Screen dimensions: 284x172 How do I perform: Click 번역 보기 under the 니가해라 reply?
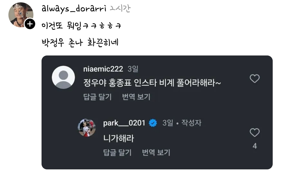tap(156, 153)
